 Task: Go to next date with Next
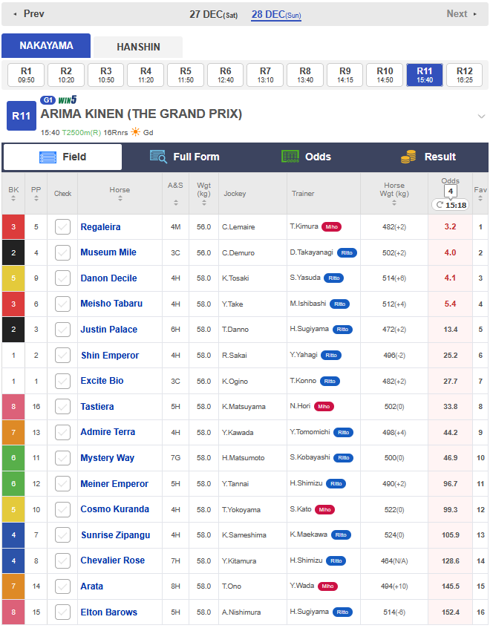[x=462, y=14]
